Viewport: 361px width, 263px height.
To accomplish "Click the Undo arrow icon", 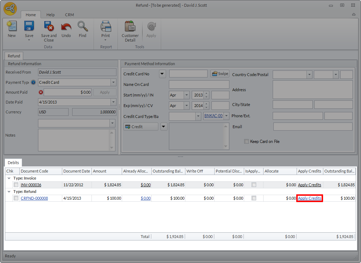I will tap(66, 27).
